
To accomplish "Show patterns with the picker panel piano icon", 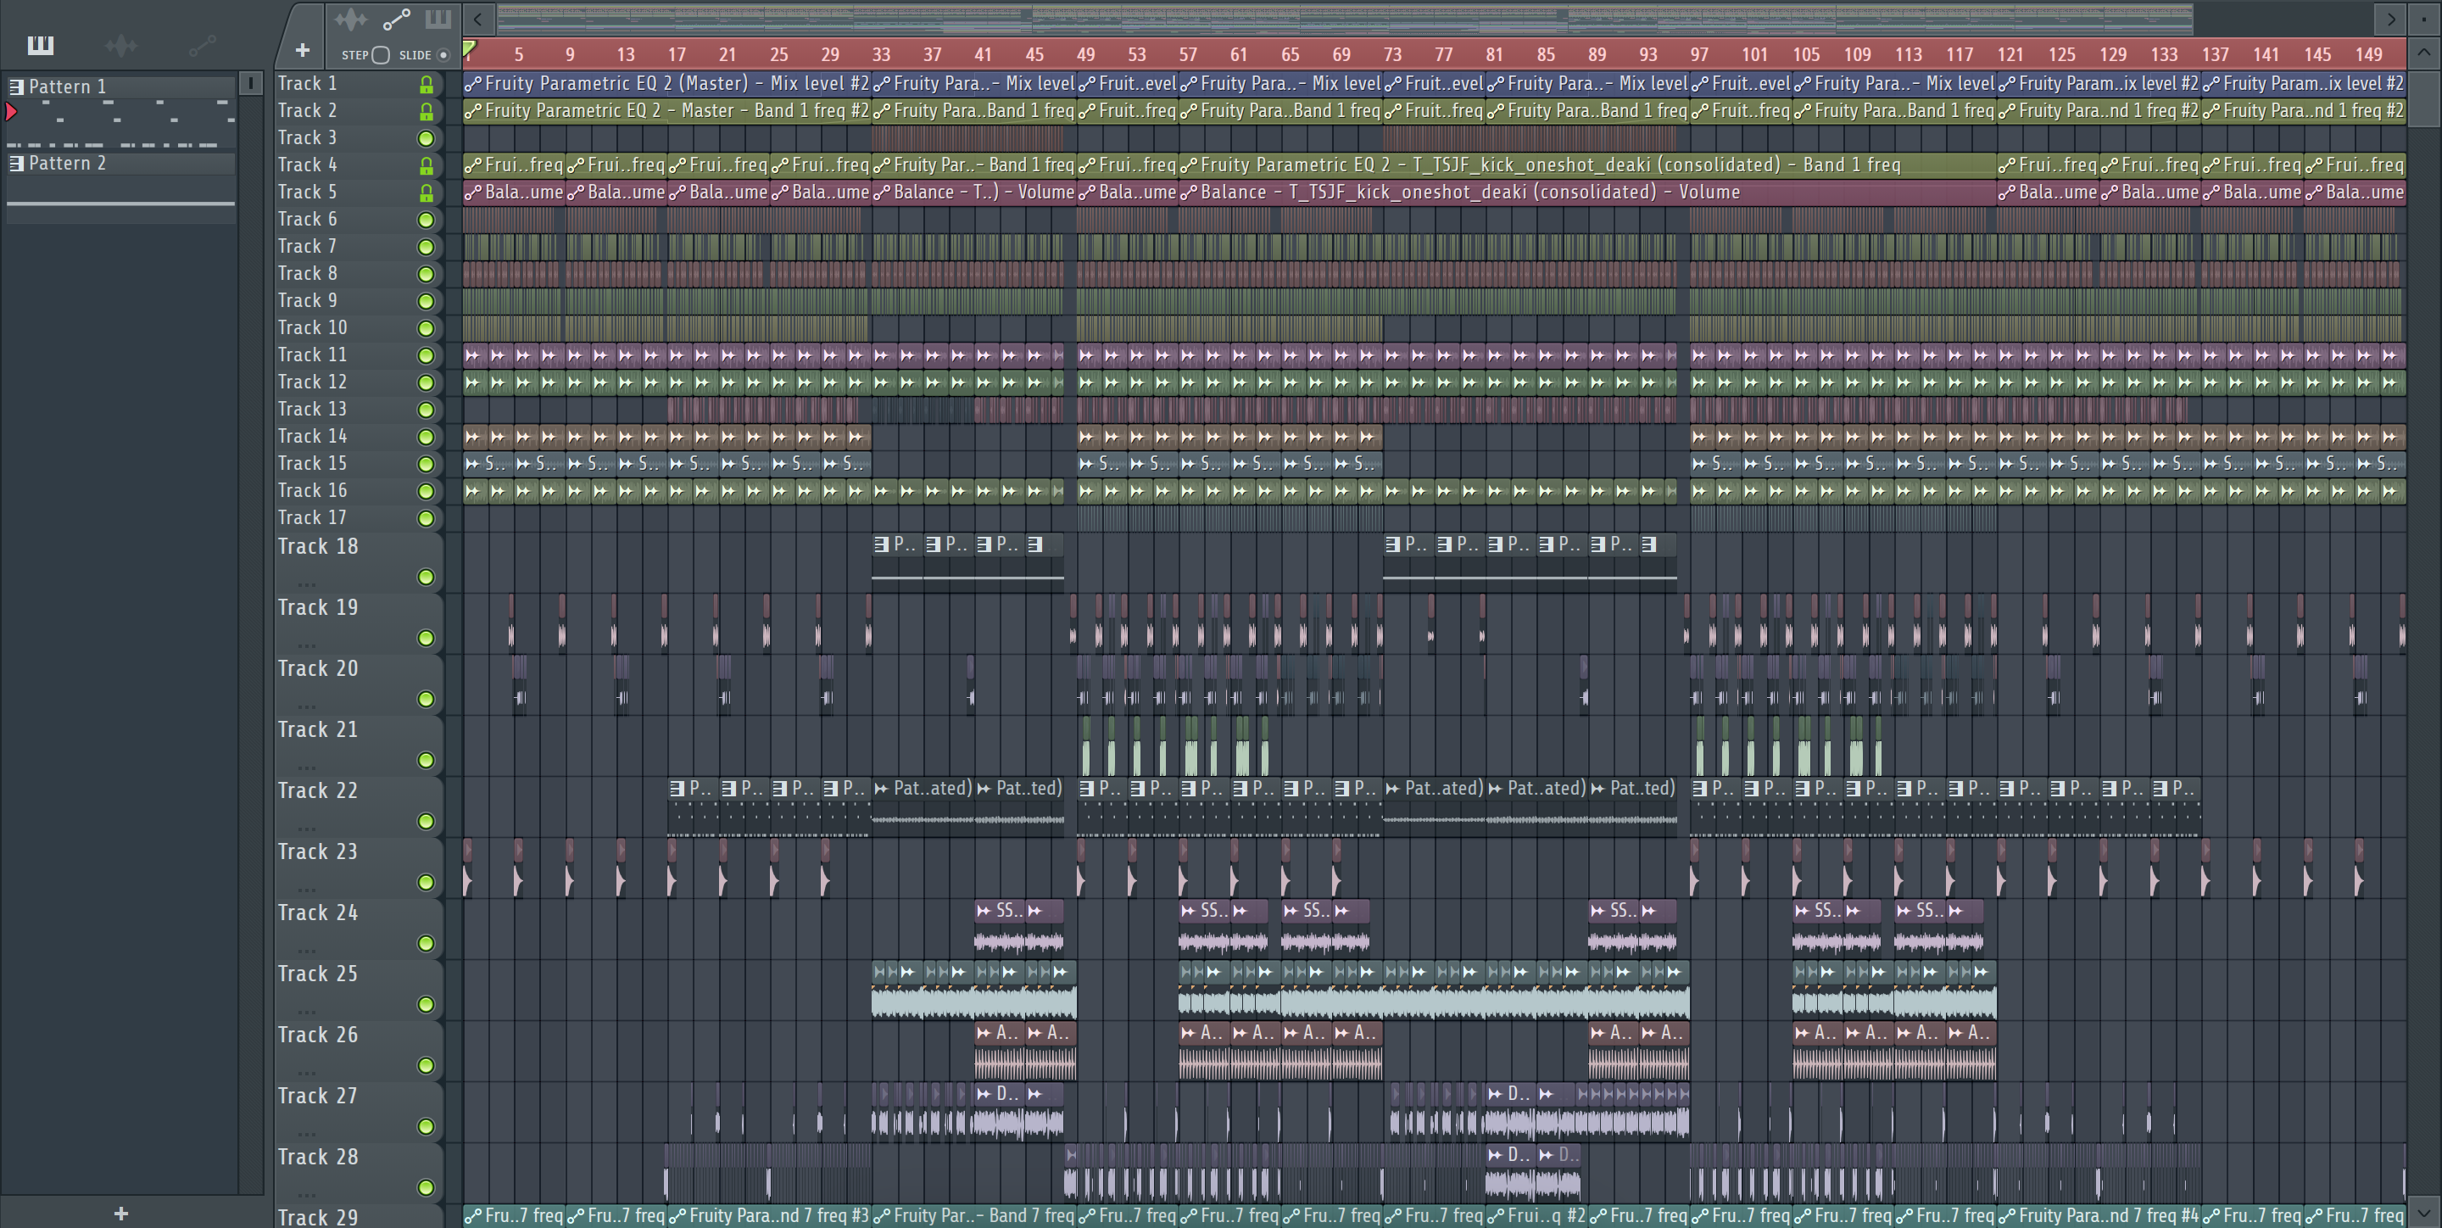I will [40, 45].
